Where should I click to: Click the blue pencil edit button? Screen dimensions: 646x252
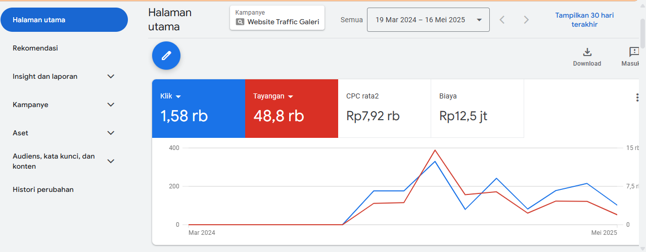coord(166,56)
